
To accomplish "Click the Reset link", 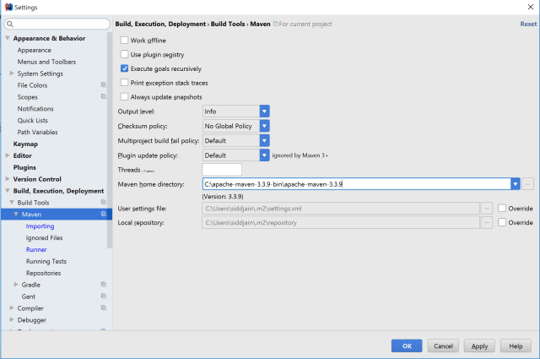I will (x=527, y=24).
